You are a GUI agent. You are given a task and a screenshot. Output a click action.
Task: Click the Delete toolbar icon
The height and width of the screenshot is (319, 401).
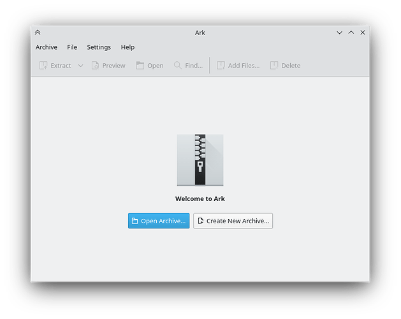click(x=274, y=66)
